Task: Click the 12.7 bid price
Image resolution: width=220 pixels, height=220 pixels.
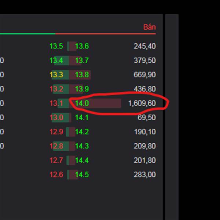Action: click(x=56, y=160)
